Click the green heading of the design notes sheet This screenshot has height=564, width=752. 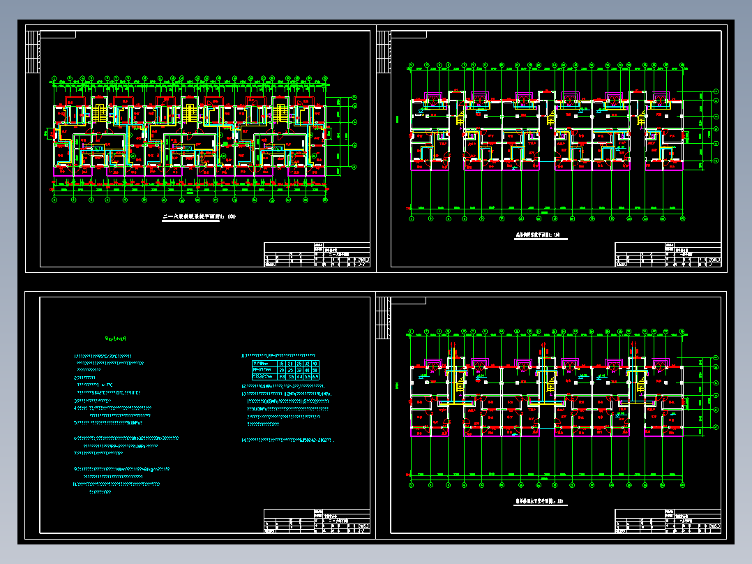pos(115,339)
